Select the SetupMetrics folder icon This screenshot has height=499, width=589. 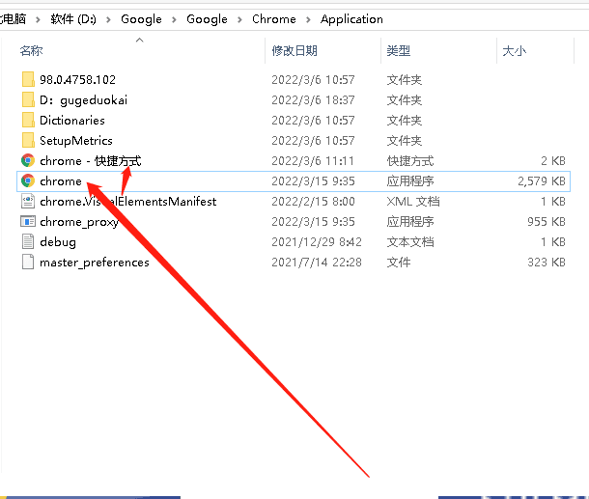(x=28, y=141)
